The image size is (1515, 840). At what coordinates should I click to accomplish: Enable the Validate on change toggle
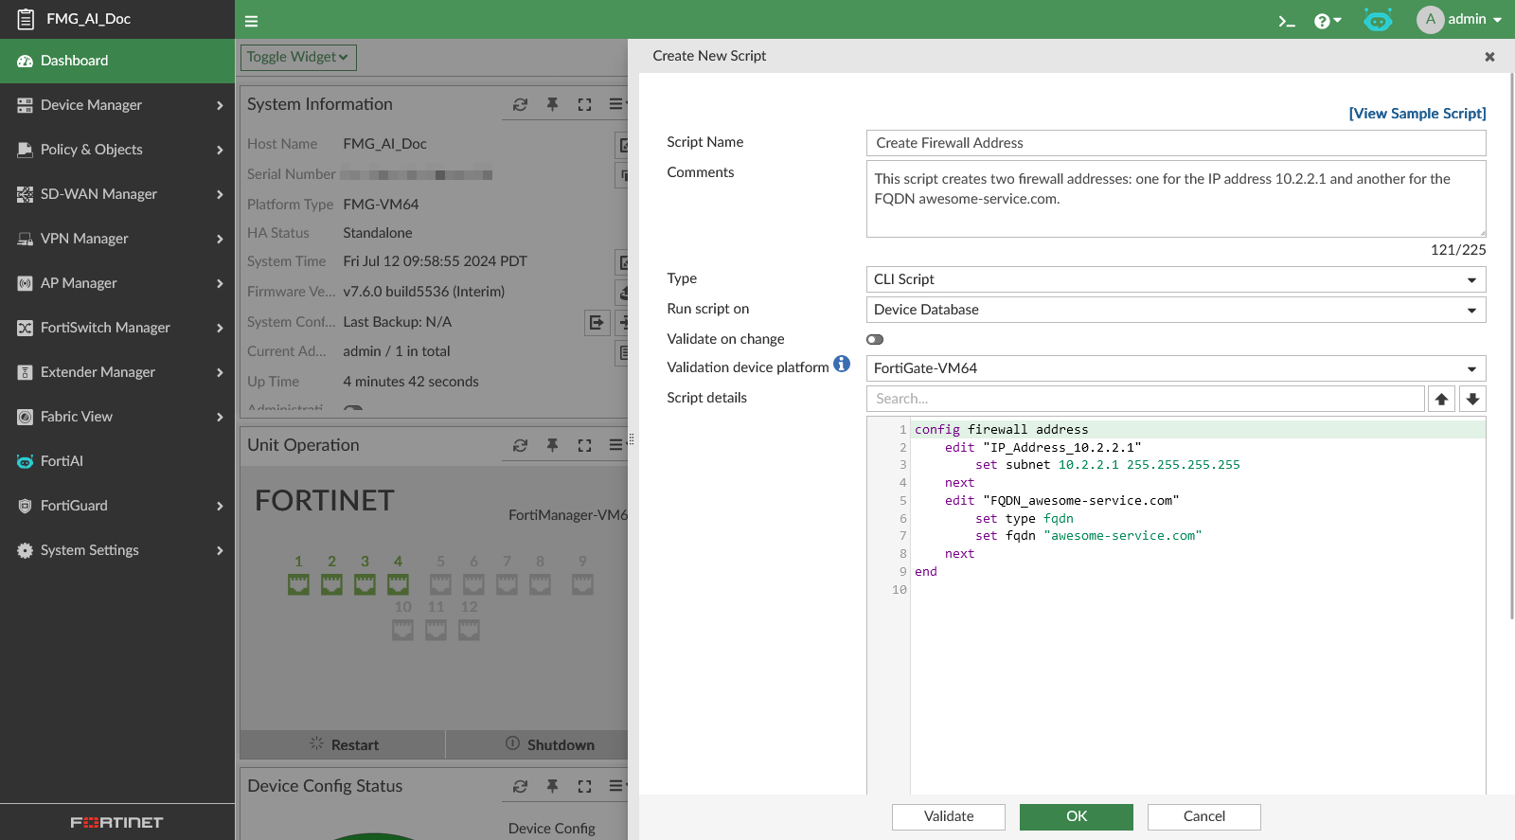click(875, 339)
